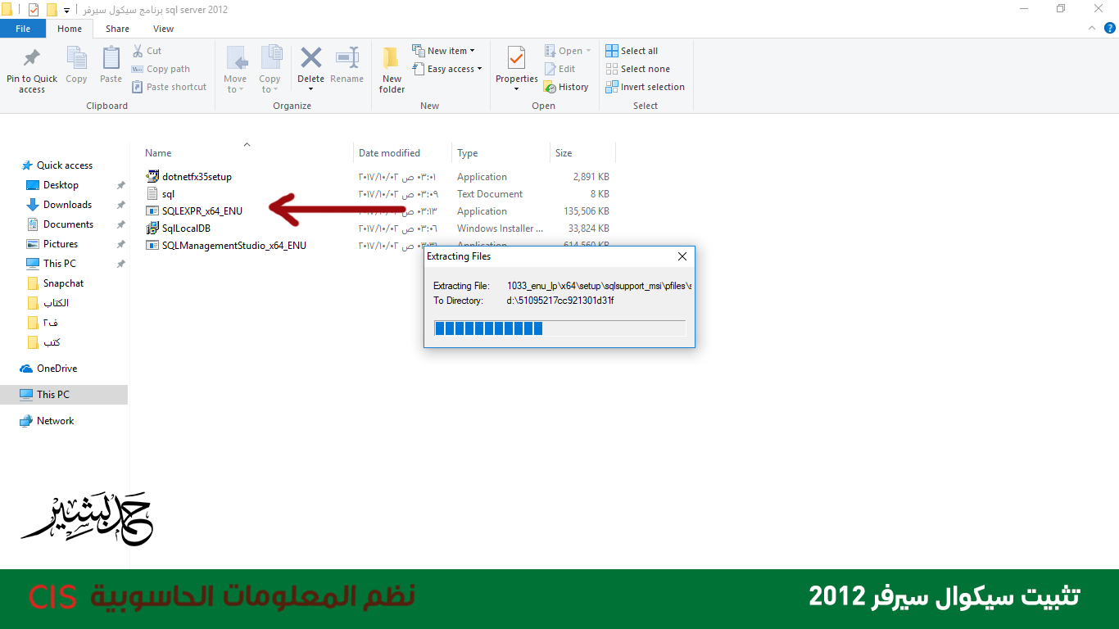
Task: Click the Move to icon
Action: coord(236,58)
